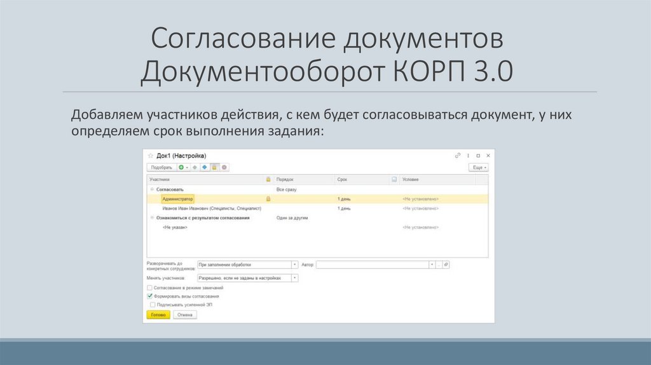Maximize the Док1 (Настройка) window
Screen dimensions: 651x365
pyautogui.click(x=478, y=156)
